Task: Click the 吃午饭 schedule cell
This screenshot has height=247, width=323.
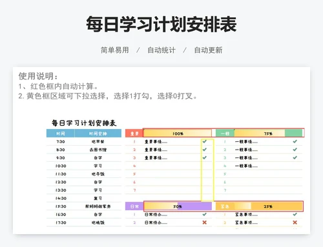Action: pyautogui.click(x=98, y=174)
